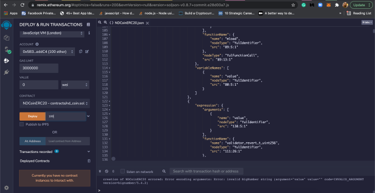
Task: Open documentation icon beside Deploy & Run title
Action: point(88,25)
